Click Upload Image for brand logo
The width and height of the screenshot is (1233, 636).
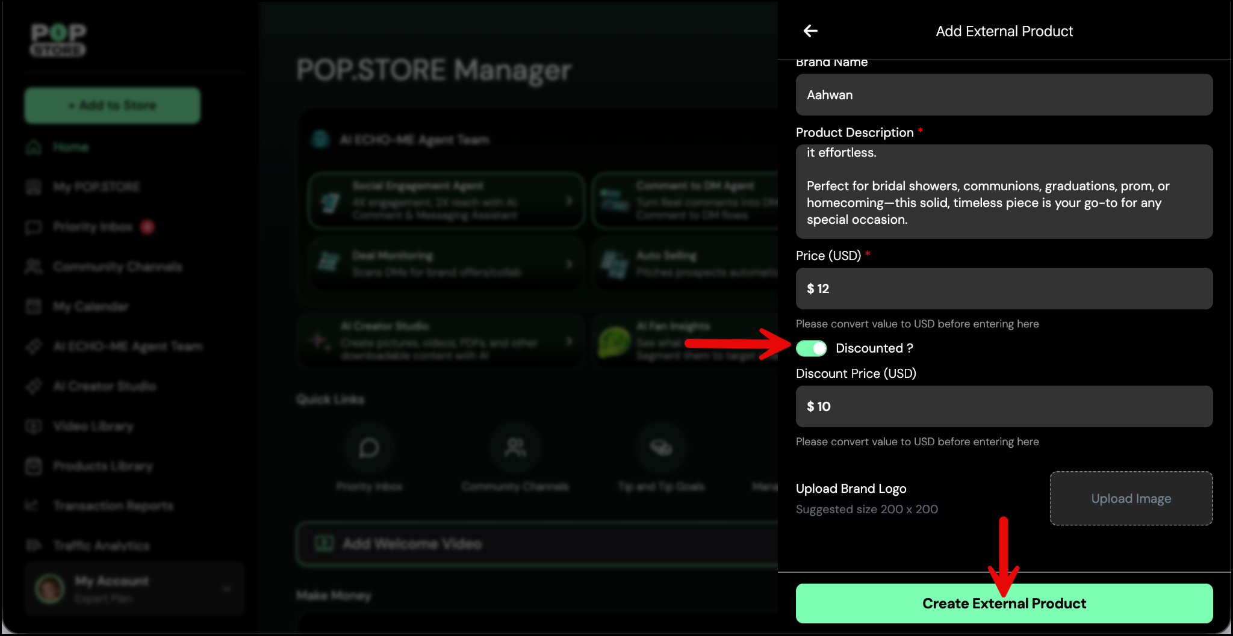click(1131, 499)
